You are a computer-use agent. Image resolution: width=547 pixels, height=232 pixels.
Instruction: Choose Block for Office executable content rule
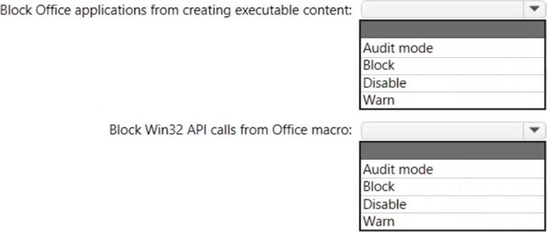point(453,66)
